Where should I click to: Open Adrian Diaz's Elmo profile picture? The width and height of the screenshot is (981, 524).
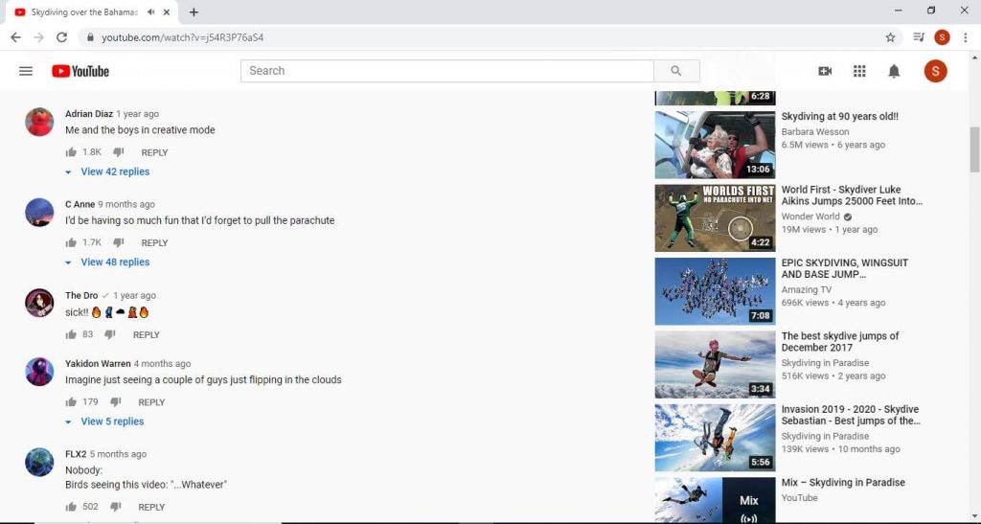[39, 122]
